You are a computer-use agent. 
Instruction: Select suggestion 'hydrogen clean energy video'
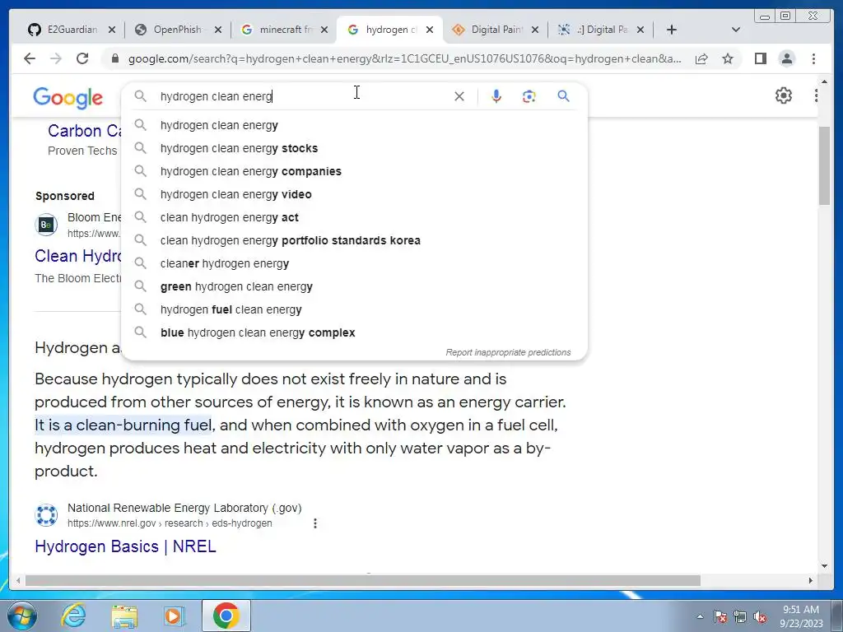pyautogui.click(x=355, y=194)
